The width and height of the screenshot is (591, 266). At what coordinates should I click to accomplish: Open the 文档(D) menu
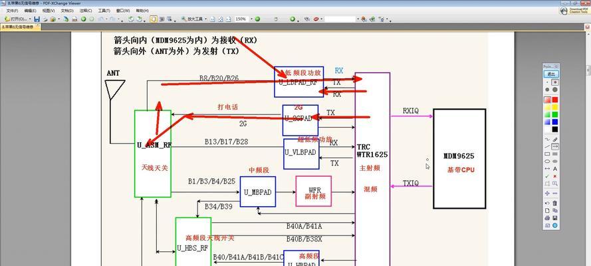click(x=67, y=11)
